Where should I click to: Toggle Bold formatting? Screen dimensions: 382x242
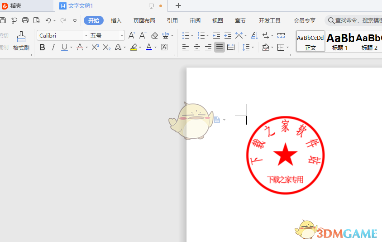click(42, 47)
